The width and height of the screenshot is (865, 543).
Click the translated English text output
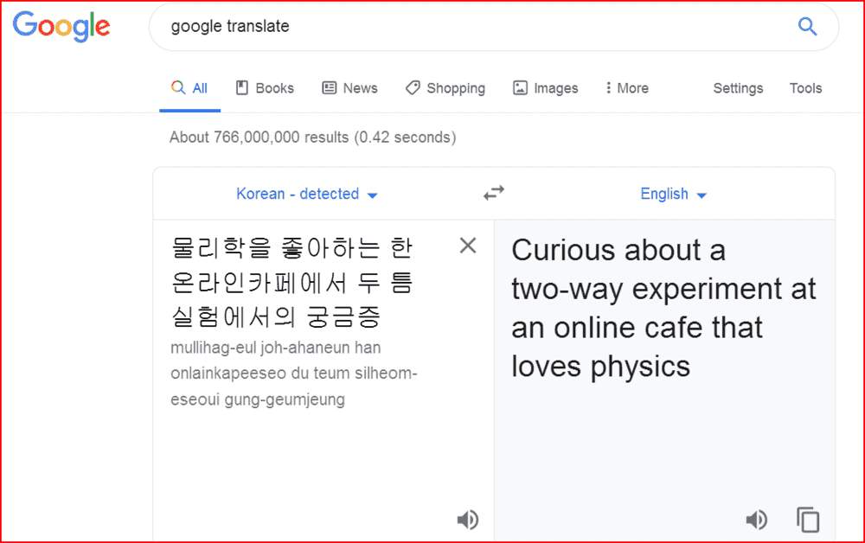[663, 308]
